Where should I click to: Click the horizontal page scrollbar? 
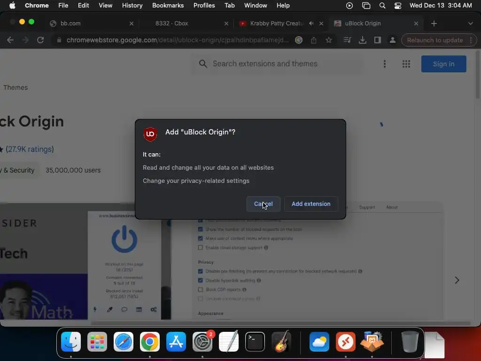(x=281, y=323)
